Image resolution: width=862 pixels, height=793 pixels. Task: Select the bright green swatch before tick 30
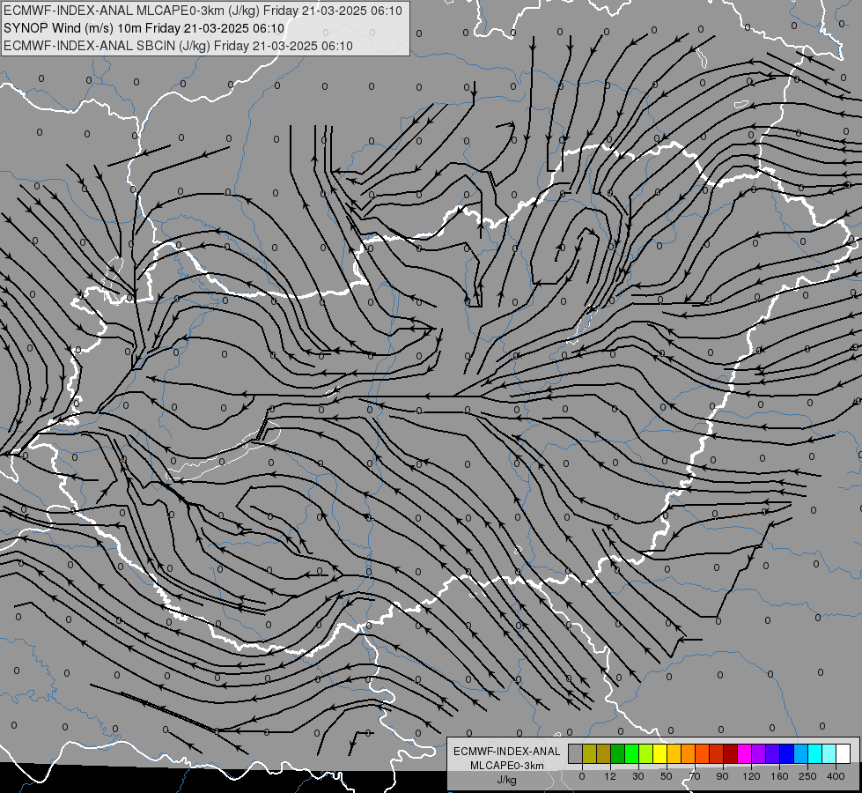click(631, 754)
